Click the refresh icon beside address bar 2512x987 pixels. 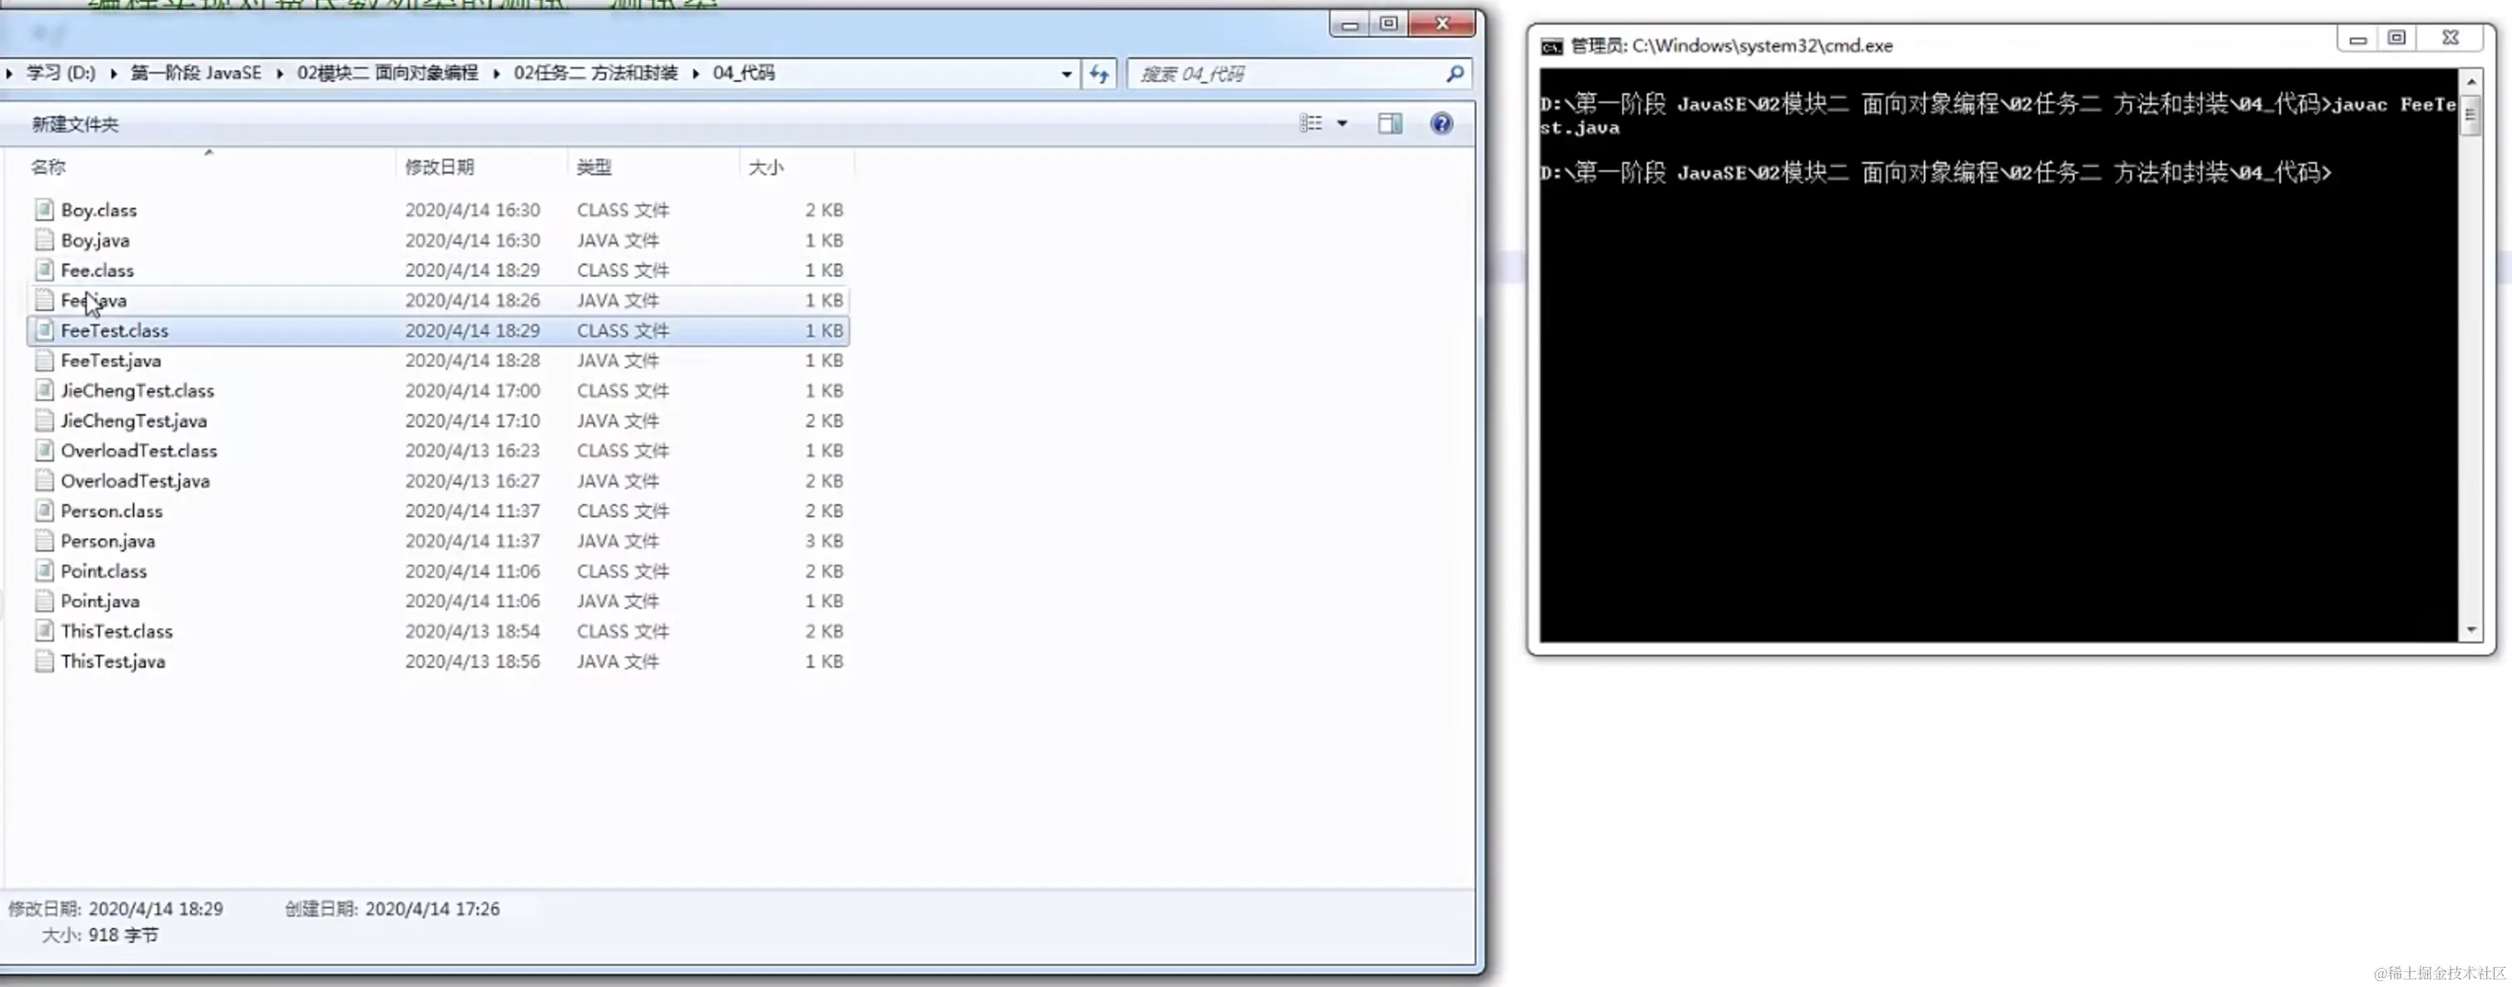1099,74
